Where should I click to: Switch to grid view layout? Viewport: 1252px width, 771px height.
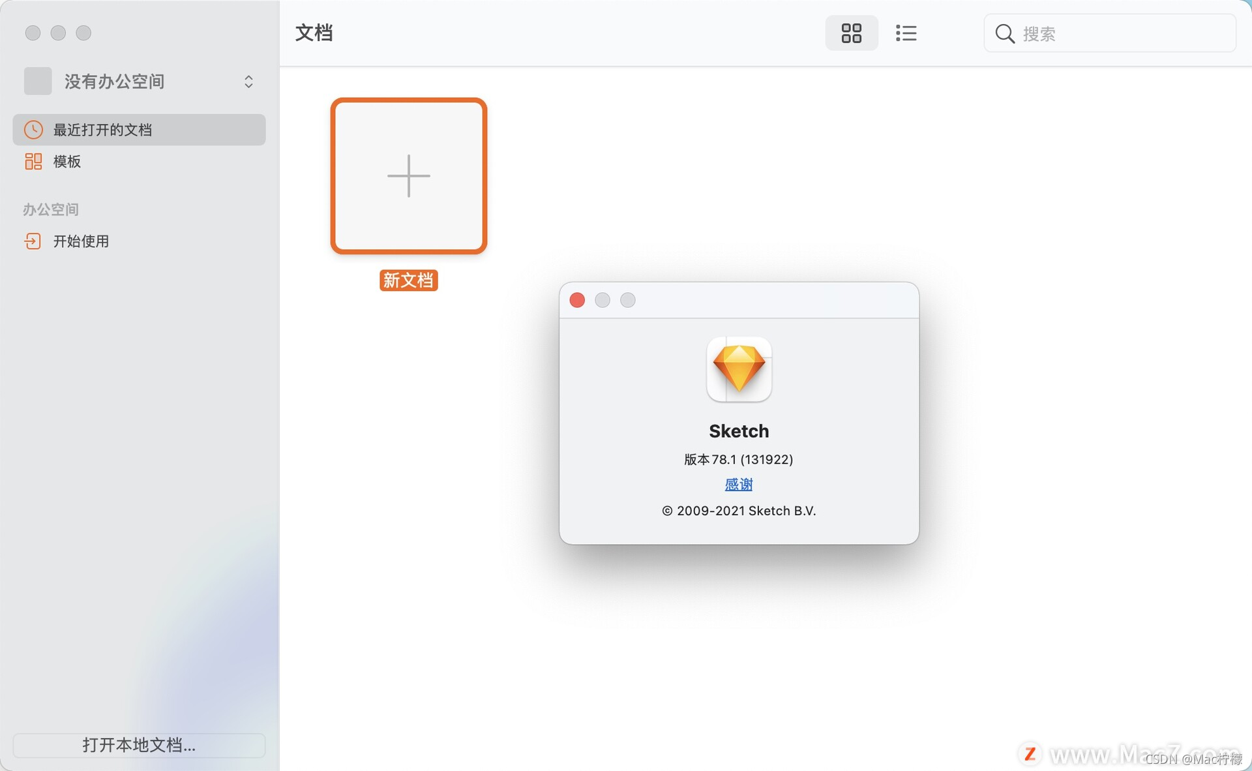[851, 33]
